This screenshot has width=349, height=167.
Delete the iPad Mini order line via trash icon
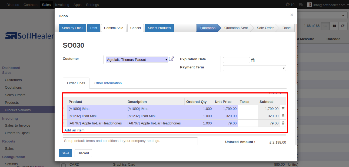pyautogui.click(x=283, y=116)
